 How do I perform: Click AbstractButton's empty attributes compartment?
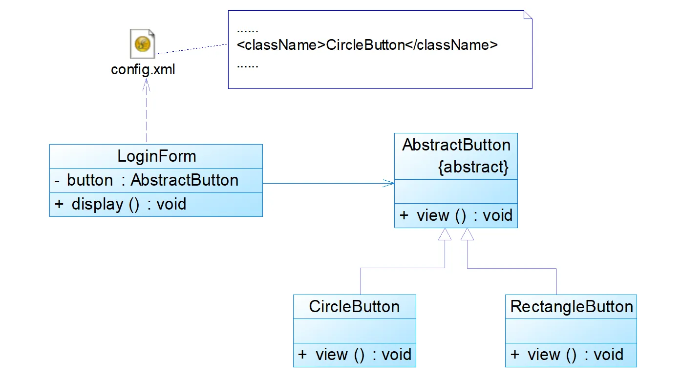(x=456, y=191)
